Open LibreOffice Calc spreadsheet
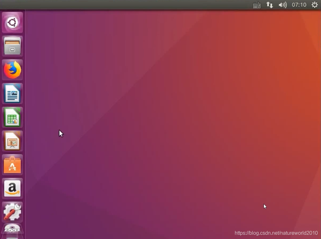The width and height of the screenshot is (321, 239). (x=12, y=117)
